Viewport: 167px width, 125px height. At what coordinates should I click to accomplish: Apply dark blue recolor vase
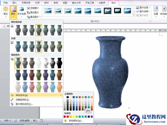coord(25,75)
